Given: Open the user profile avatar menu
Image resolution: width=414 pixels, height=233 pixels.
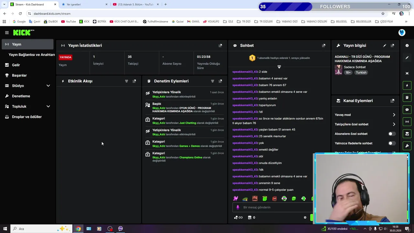Looking at the screenshot, I should (402, 33).
